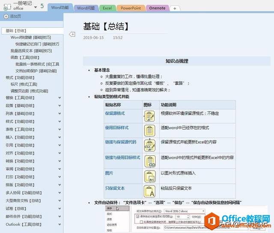Viewport: 274px width, 233px height.
Task: Open the 保留源格式 link in the table
Action: click(115, 113)
